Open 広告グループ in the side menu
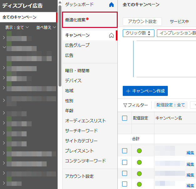 click(77, 45)
